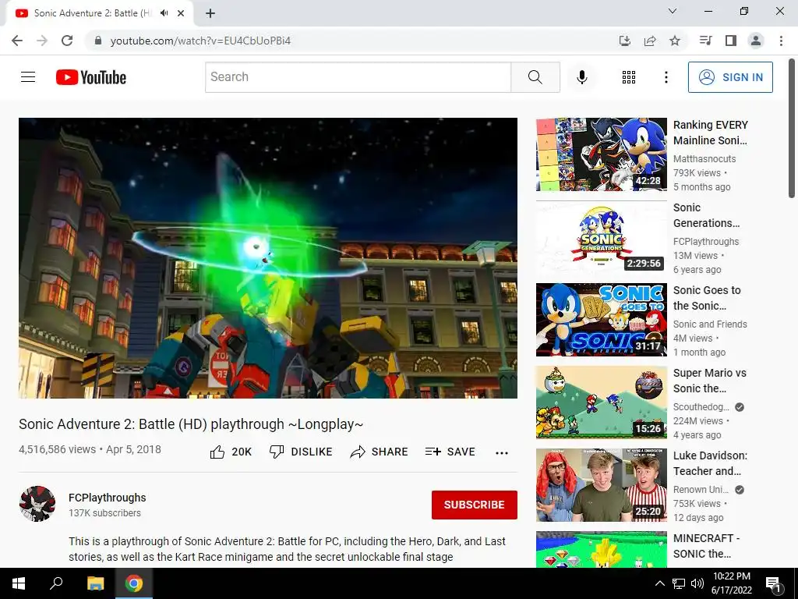Screen dimensions: 798x599
Task: Open Sonic Goes to the Sonic thumbnail
Action: click(601, 320)
